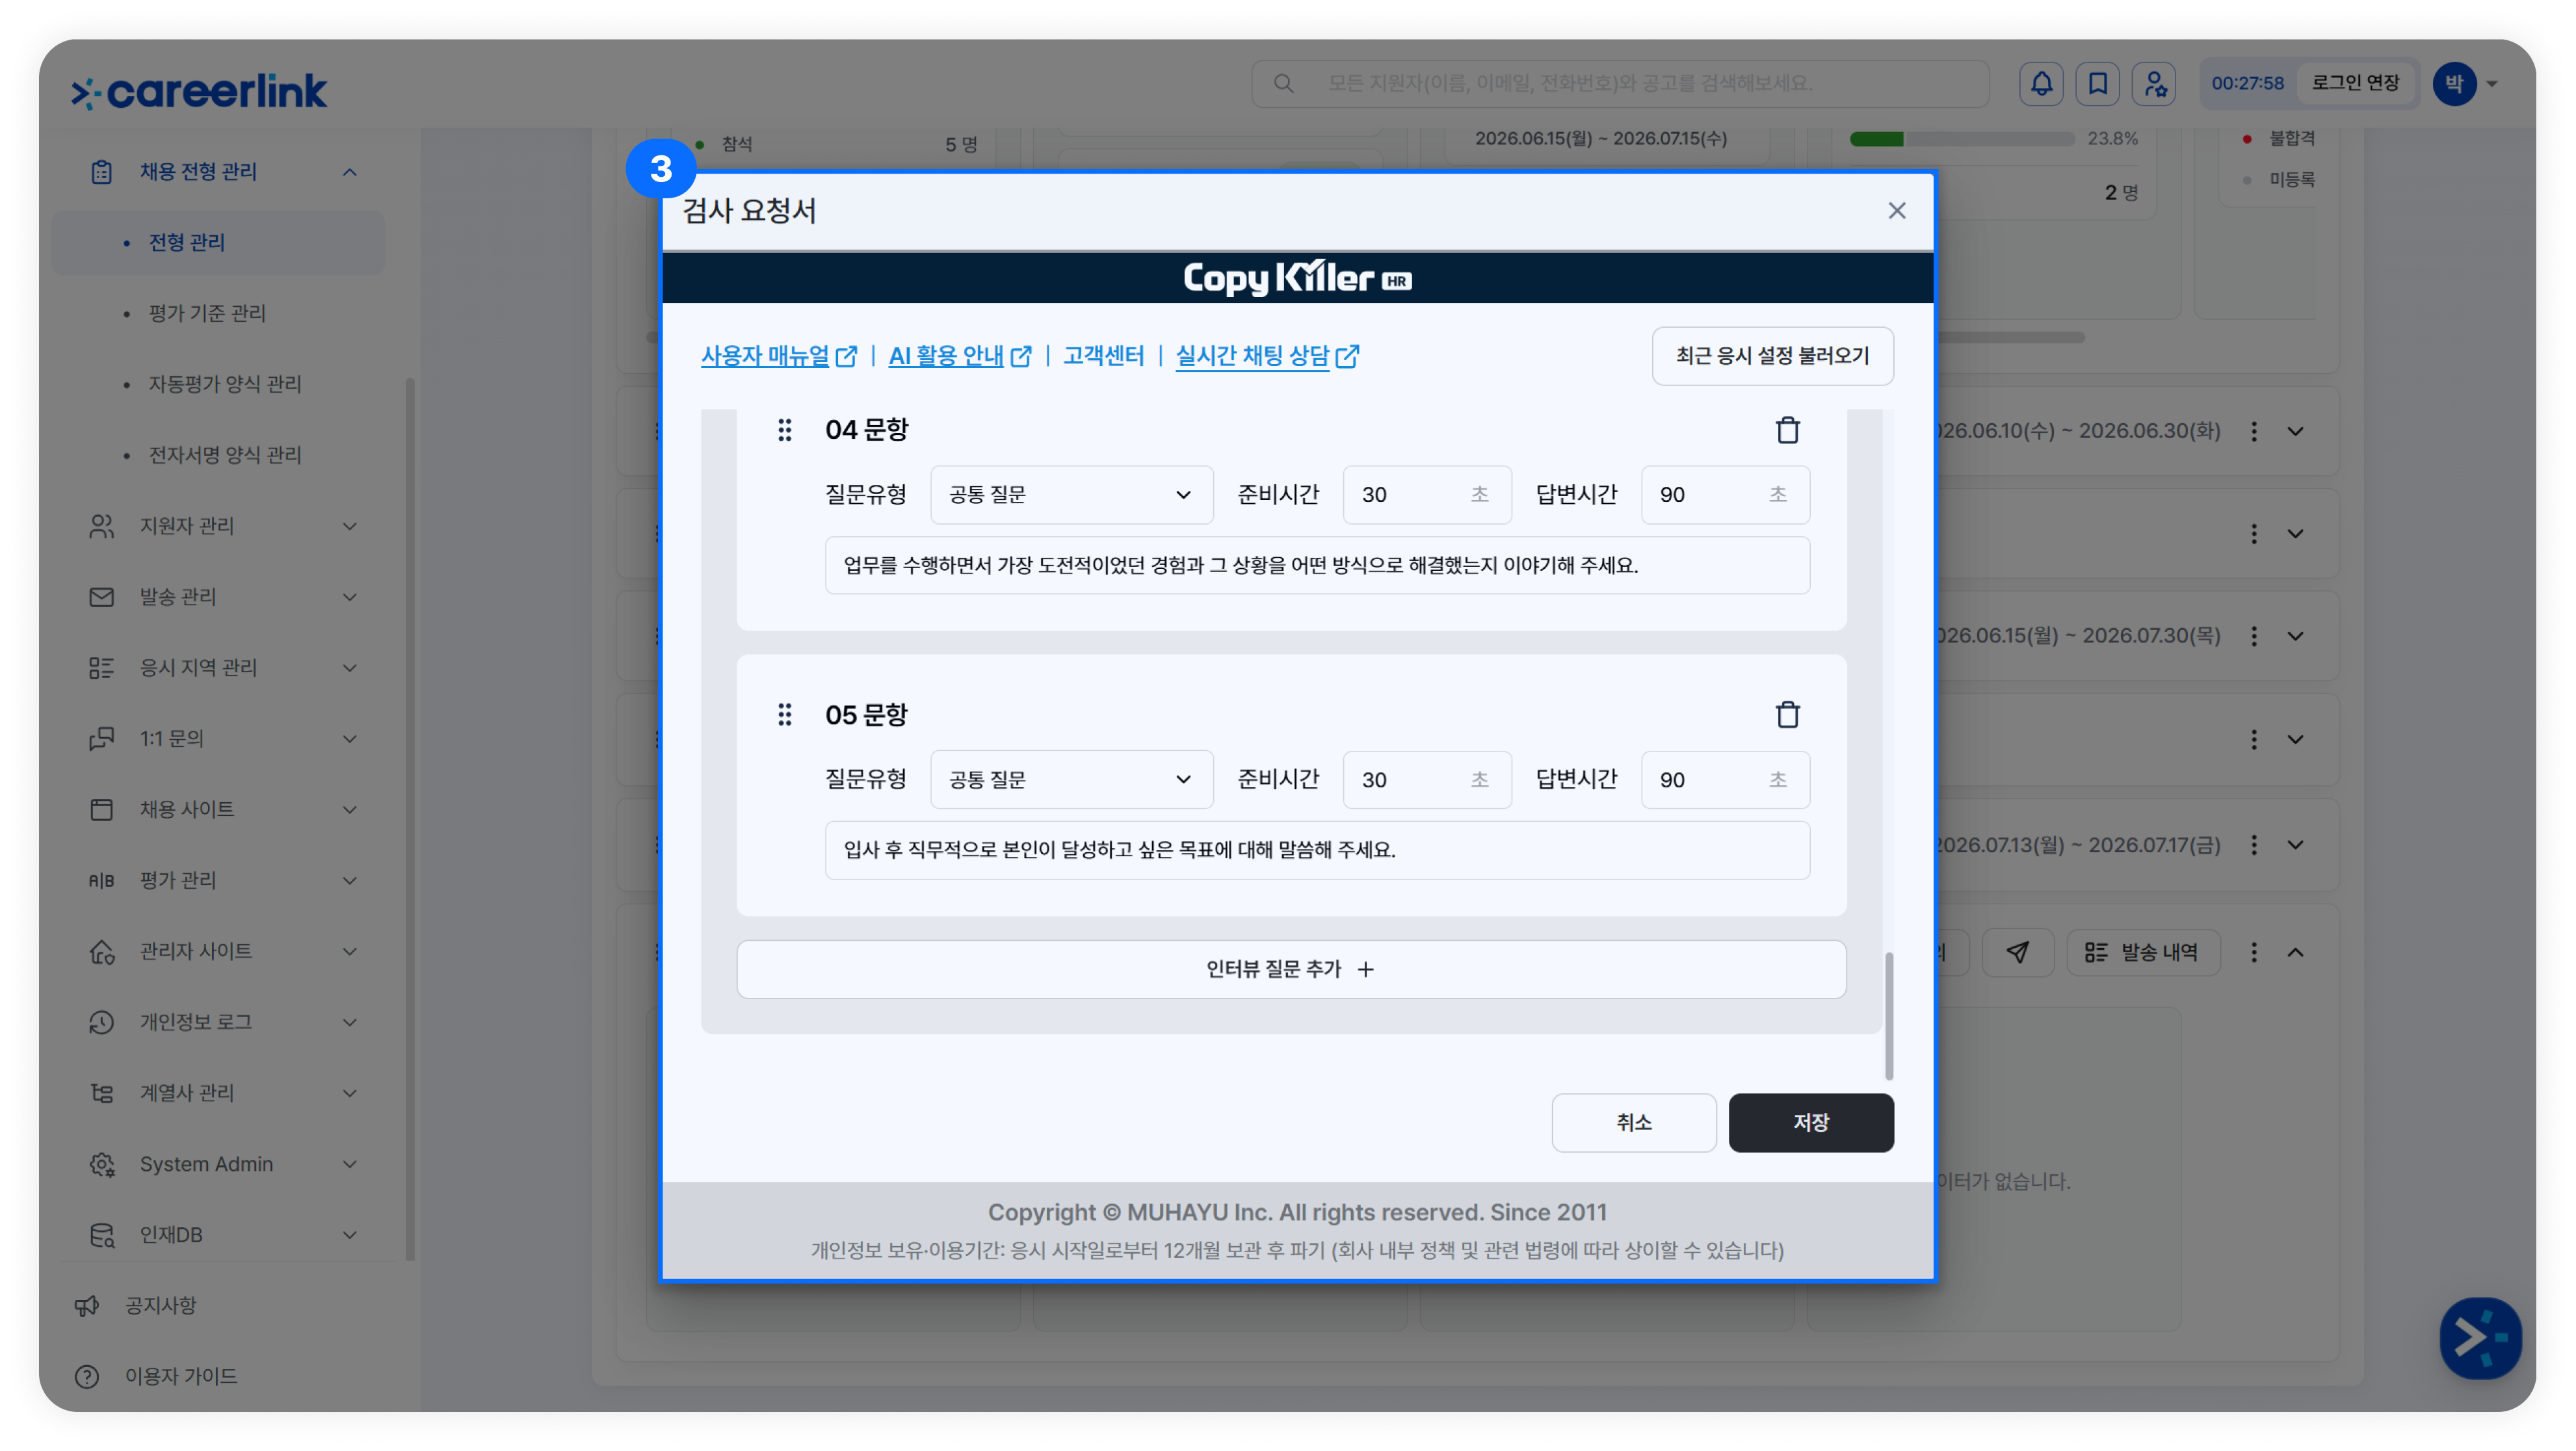Click the 채용 전형 관리 clipboard icon
Screen dimensions: 2576x1451
(101, 172)
